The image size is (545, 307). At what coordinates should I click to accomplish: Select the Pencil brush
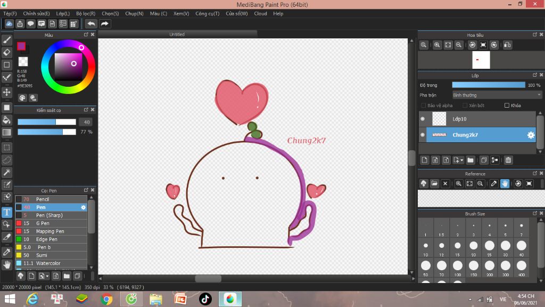[x=51, y=199]
